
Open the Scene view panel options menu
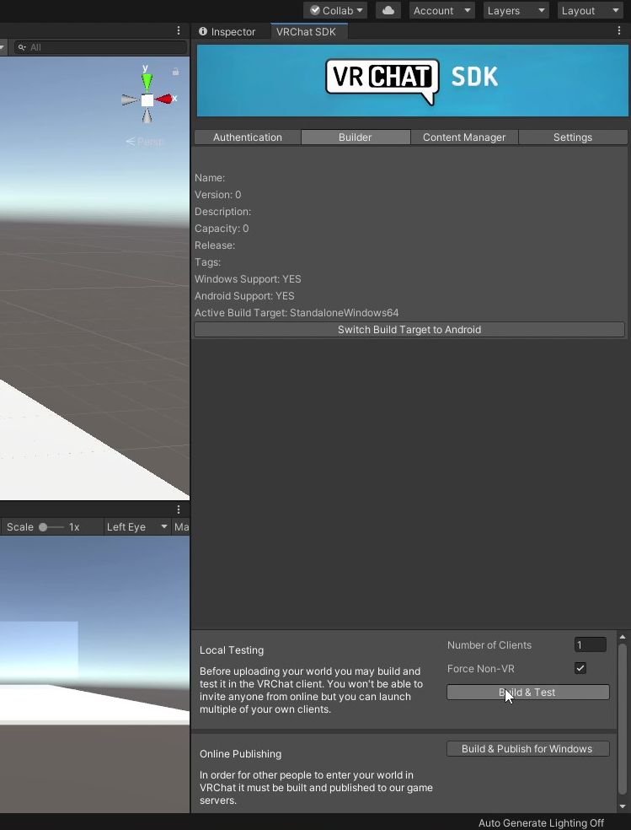click(x=179, y=30)
